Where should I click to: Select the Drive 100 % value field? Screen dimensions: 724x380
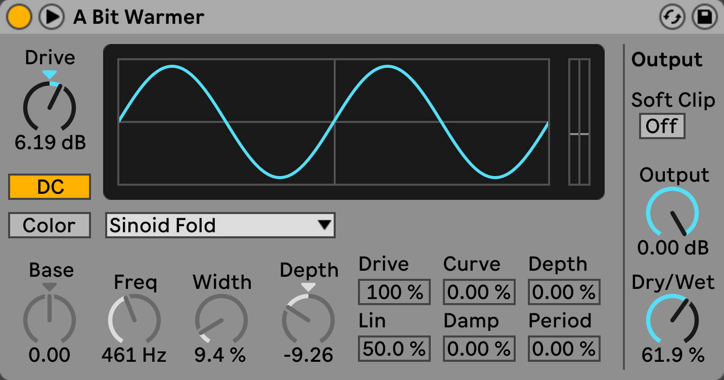point(394,292)
